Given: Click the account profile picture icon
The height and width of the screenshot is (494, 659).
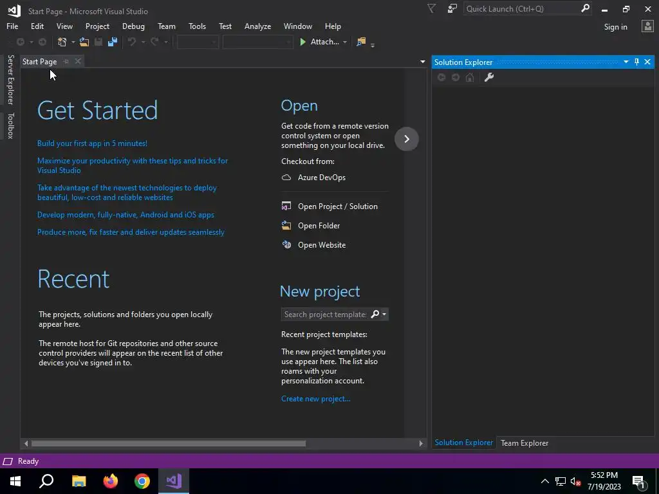Looking at the screenshot, I should 647,26.
